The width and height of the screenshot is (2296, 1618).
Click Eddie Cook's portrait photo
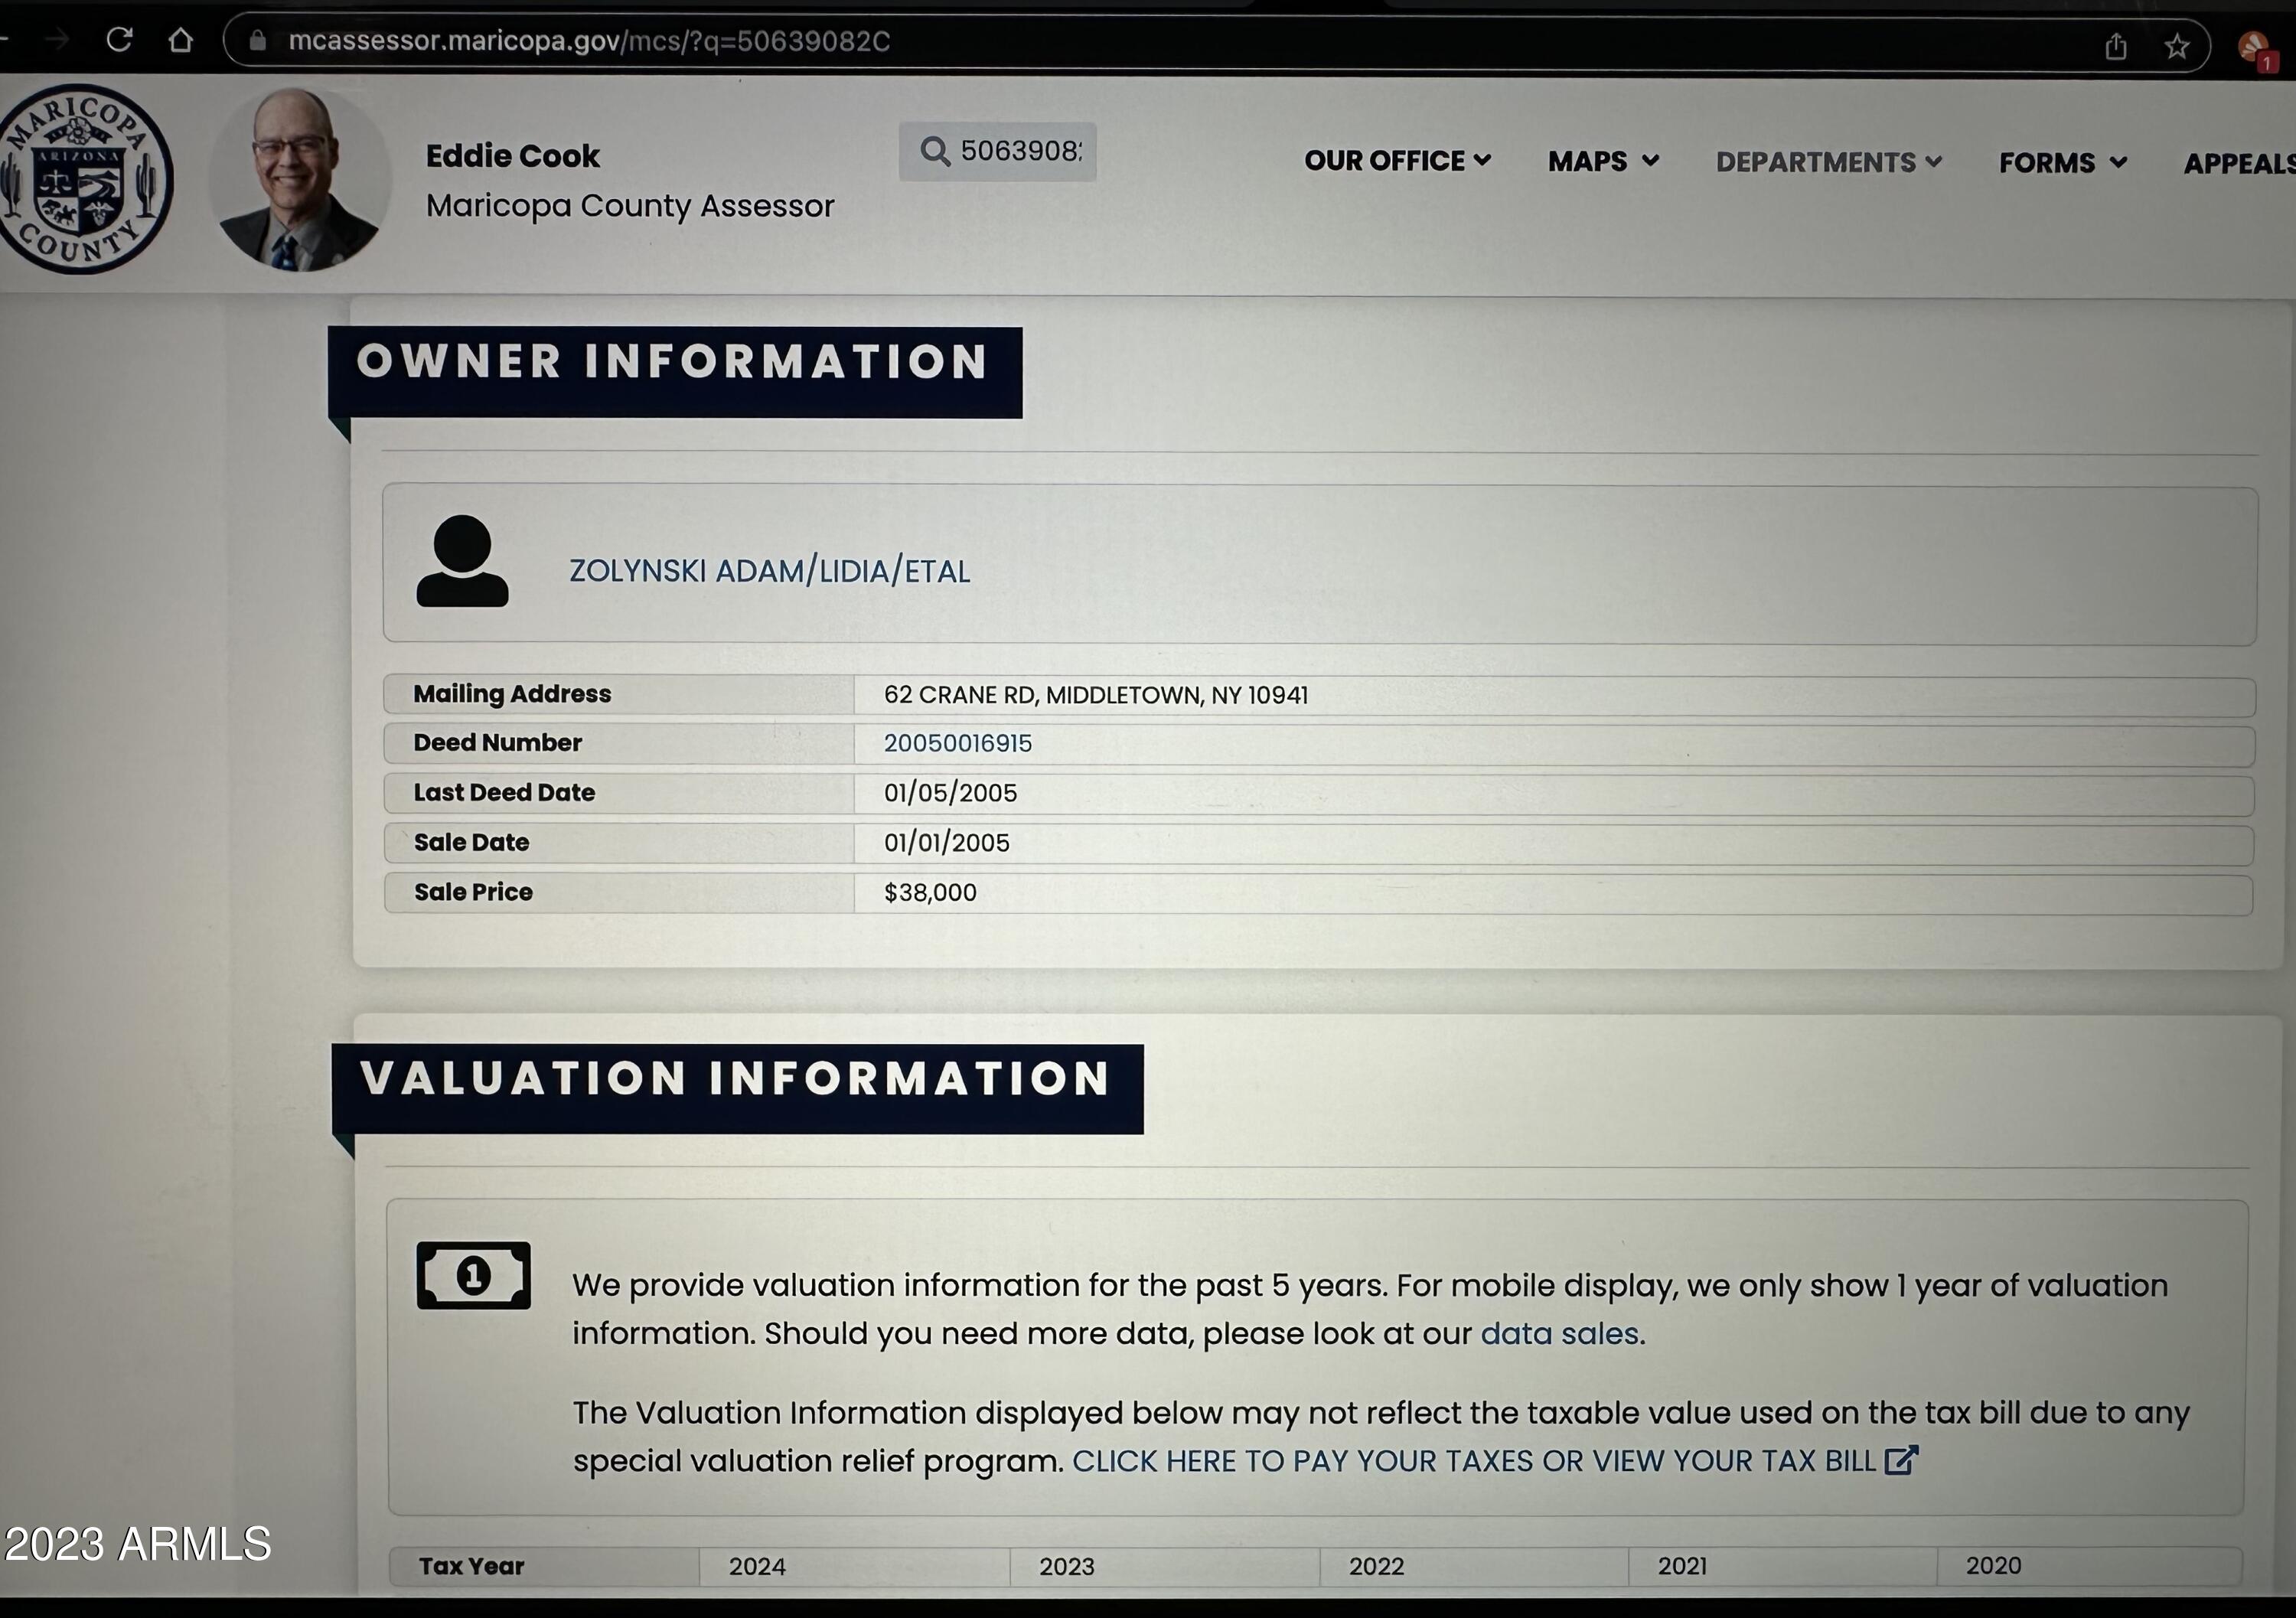coord(299,180)
